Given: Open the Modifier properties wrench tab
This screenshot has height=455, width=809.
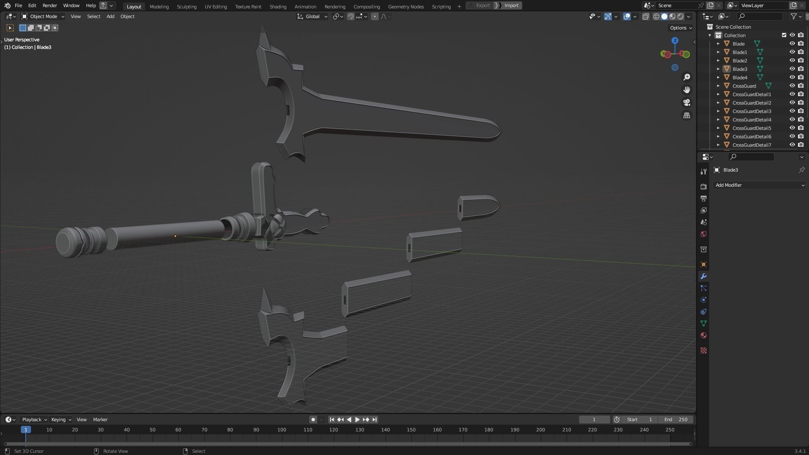Looking at the screenshot, I should (703, 276).
